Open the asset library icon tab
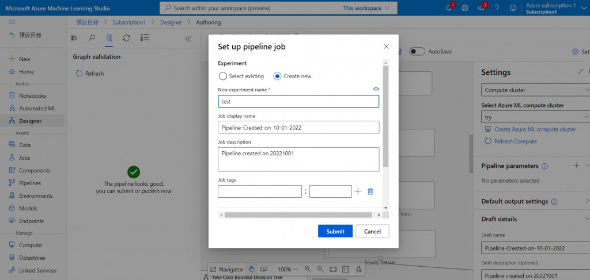Screen dimensions: 590x280 coord(74,38)
